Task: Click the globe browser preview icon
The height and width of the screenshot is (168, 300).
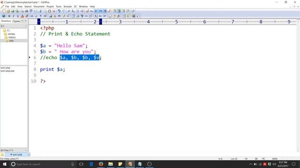Action: pos(4,16)
